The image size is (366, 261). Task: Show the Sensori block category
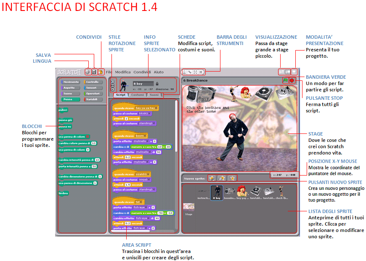tap(93, 88)
